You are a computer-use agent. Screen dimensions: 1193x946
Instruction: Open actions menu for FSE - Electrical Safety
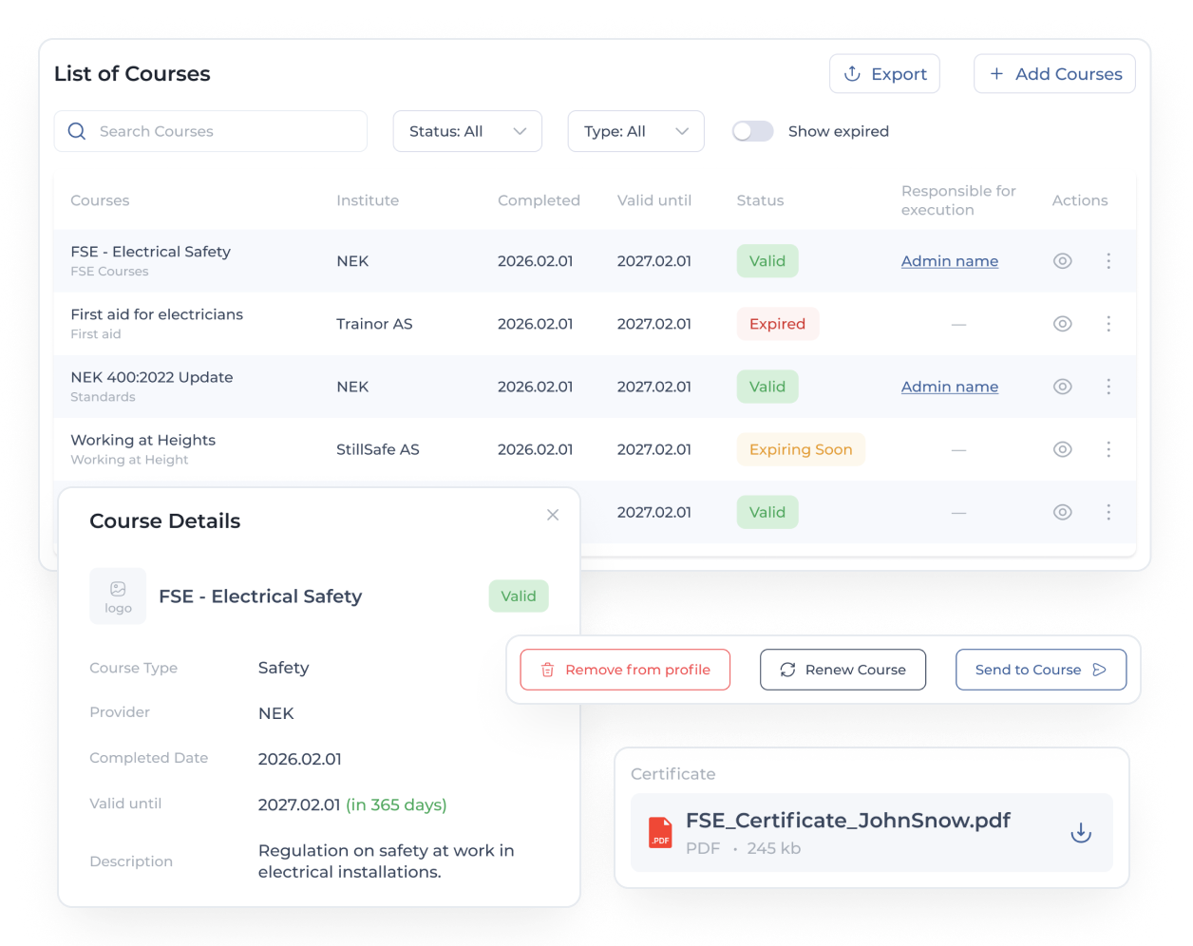1108,261
